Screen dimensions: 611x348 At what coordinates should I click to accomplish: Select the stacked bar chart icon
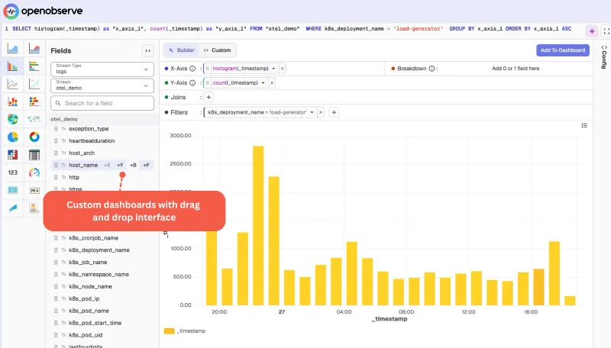[x=13, y=101]
